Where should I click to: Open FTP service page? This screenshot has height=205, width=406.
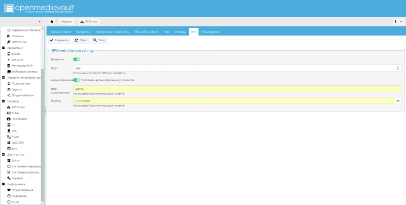click(x=14, y=125)
